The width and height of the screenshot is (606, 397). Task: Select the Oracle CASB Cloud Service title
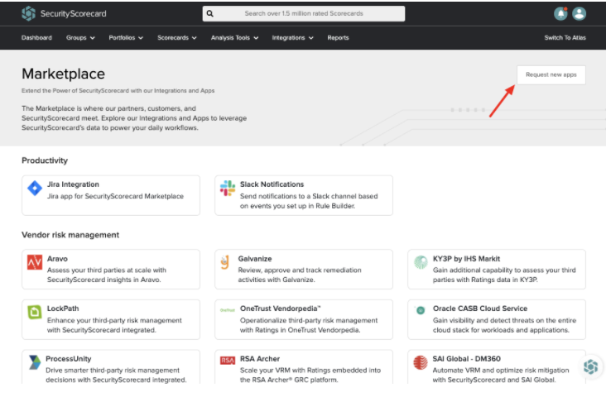click(480, 309)
